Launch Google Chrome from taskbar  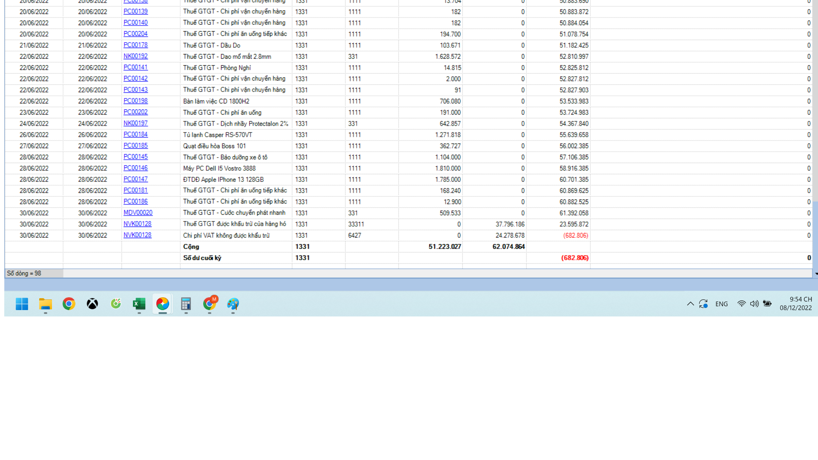(69, 304)
